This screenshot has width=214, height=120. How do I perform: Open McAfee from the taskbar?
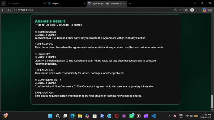pos(117,116)
